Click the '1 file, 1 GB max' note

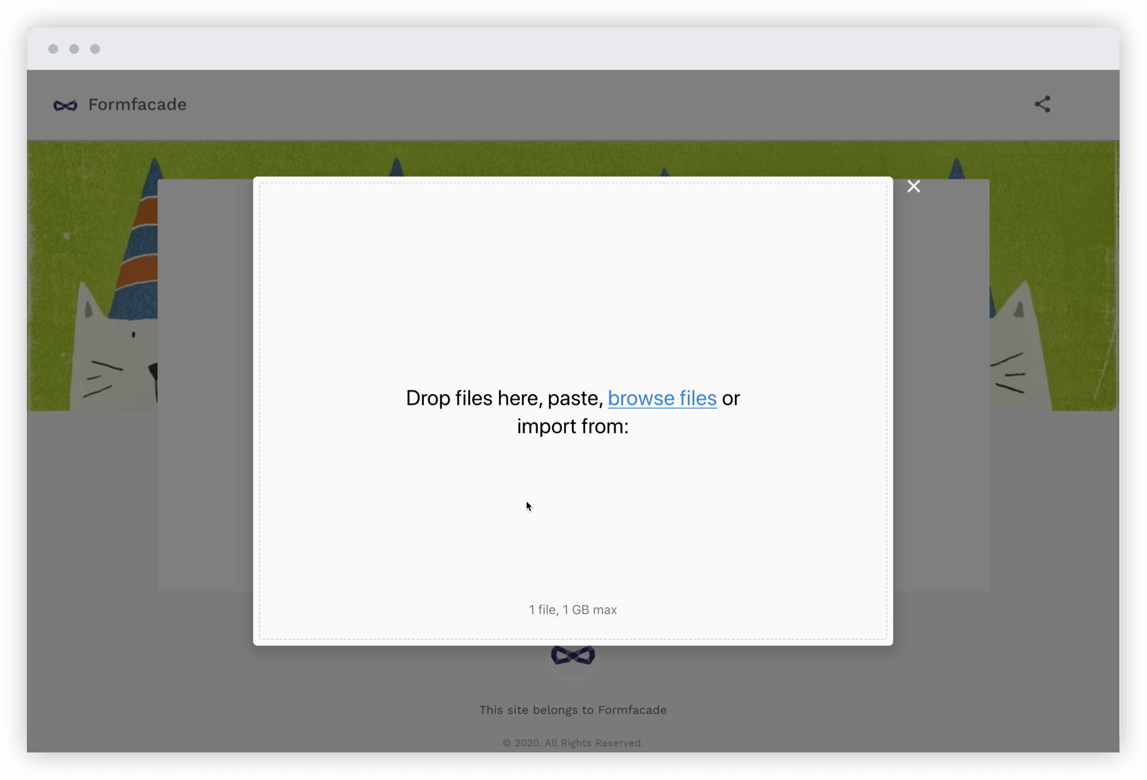coord(573,610)
